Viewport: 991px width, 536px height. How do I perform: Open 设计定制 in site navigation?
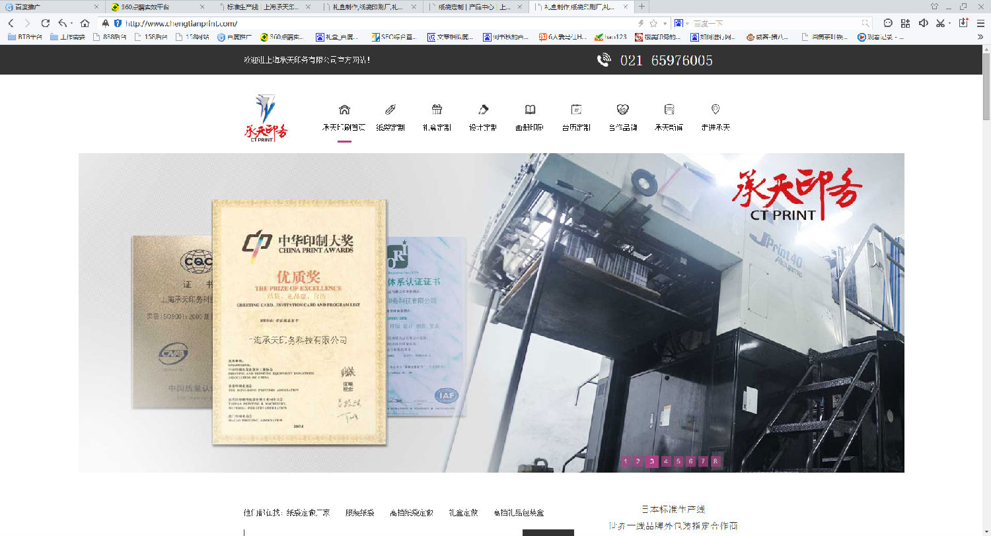[483, 127]
